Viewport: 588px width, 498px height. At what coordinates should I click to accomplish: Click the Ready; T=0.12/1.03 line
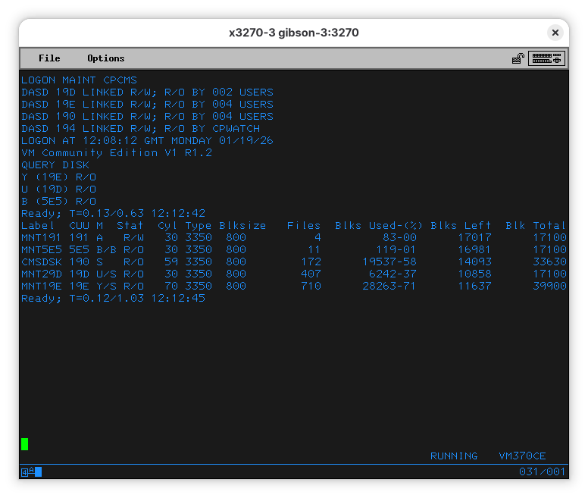click(113, 299)
